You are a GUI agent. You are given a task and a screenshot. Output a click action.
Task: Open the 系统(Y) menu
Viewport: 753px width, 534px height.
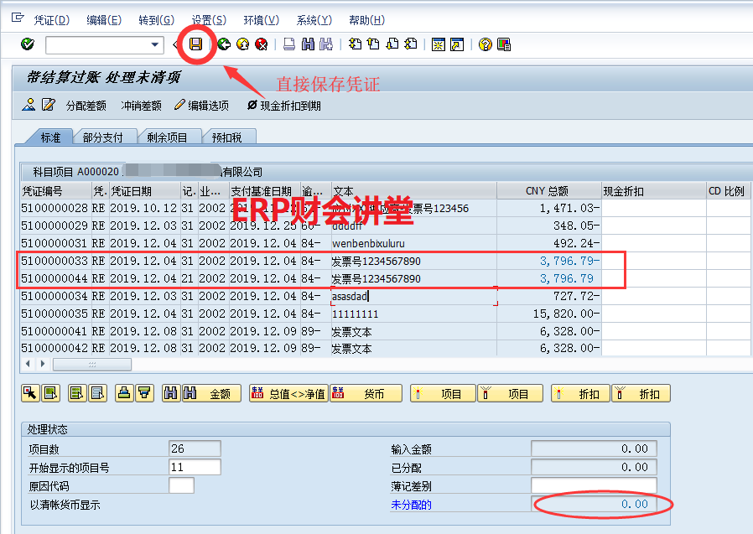click(314, 20)
